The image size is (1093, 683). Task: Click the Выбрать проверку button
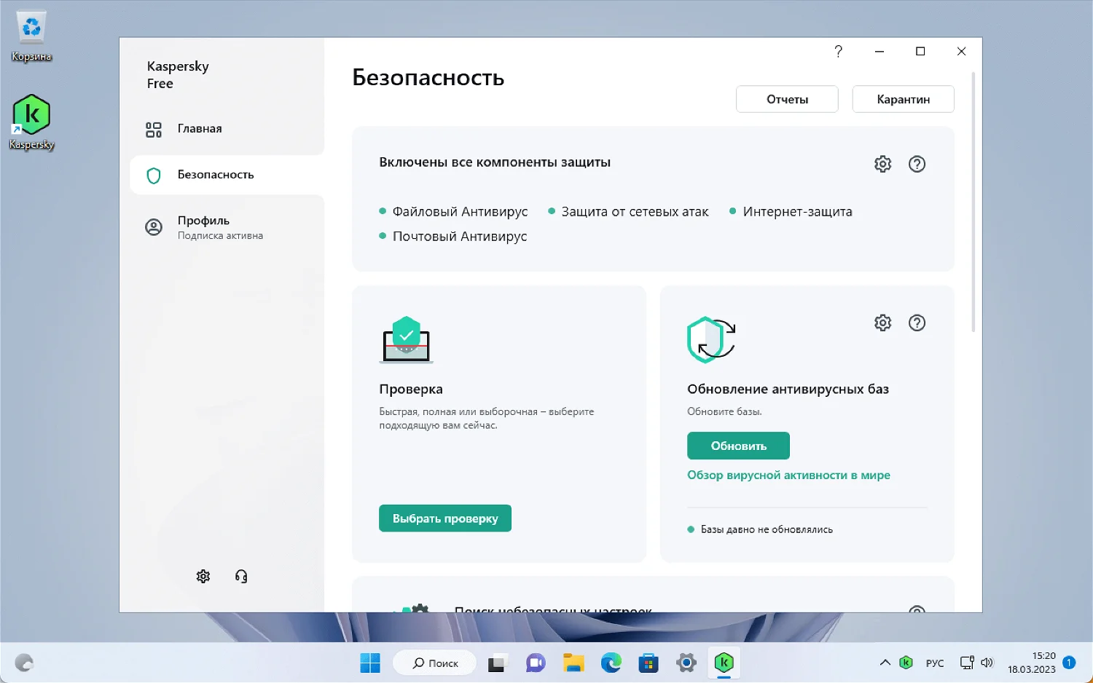445,518
